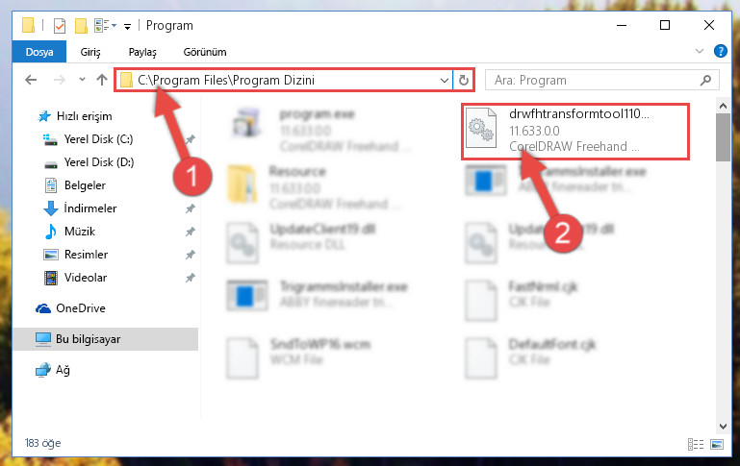Click the search magnifier icon
Viewport: 740px width, 466px height.
(705, 80)
